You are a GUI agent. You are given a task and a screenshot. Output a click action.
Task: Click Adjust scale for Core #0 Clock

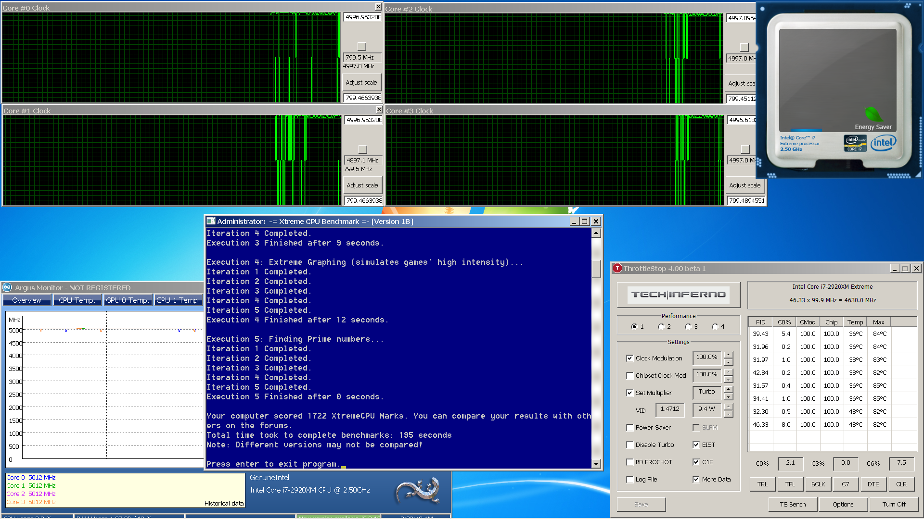click(361, 83)
